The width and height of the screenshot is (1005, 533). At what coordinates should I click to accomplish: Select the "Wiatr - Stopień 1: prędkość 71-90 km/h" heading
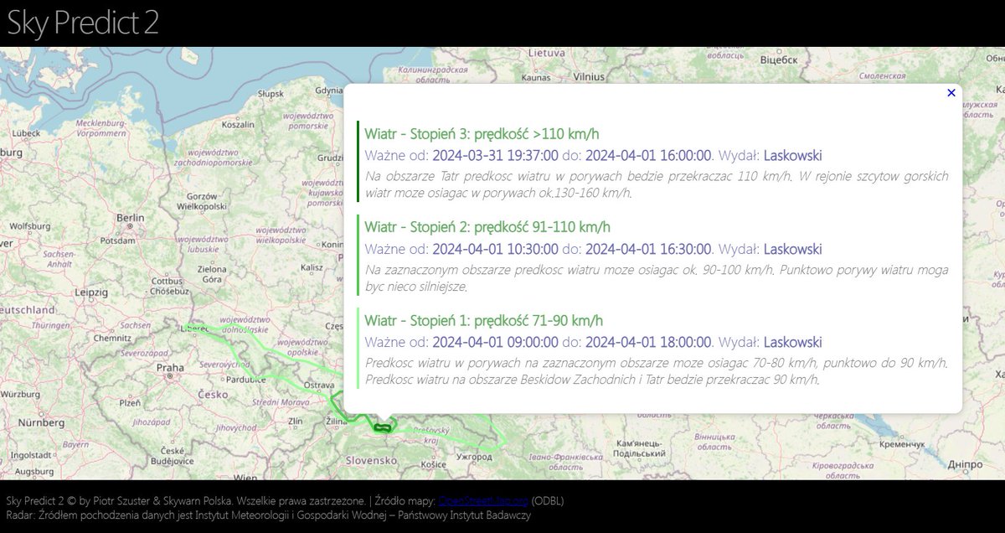coord(483,321)
